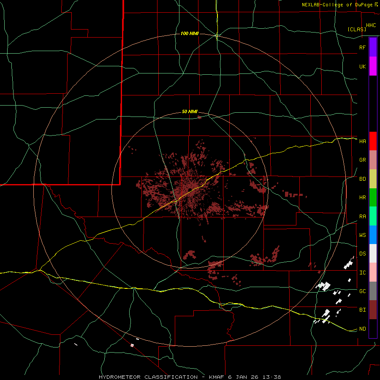Click the KMAF radar site center

coord(190,189)
